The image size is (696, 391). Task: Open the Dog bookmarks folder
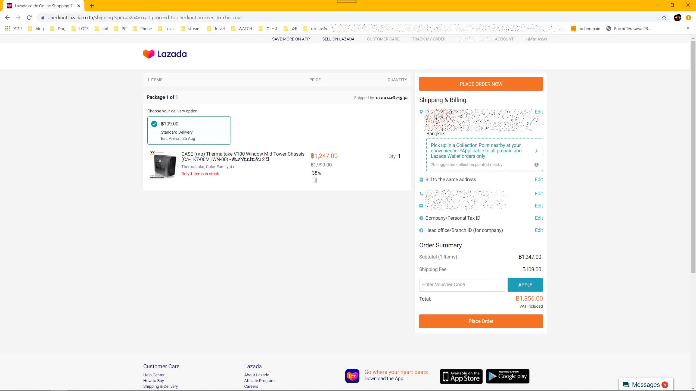click(x=58, y=29)
